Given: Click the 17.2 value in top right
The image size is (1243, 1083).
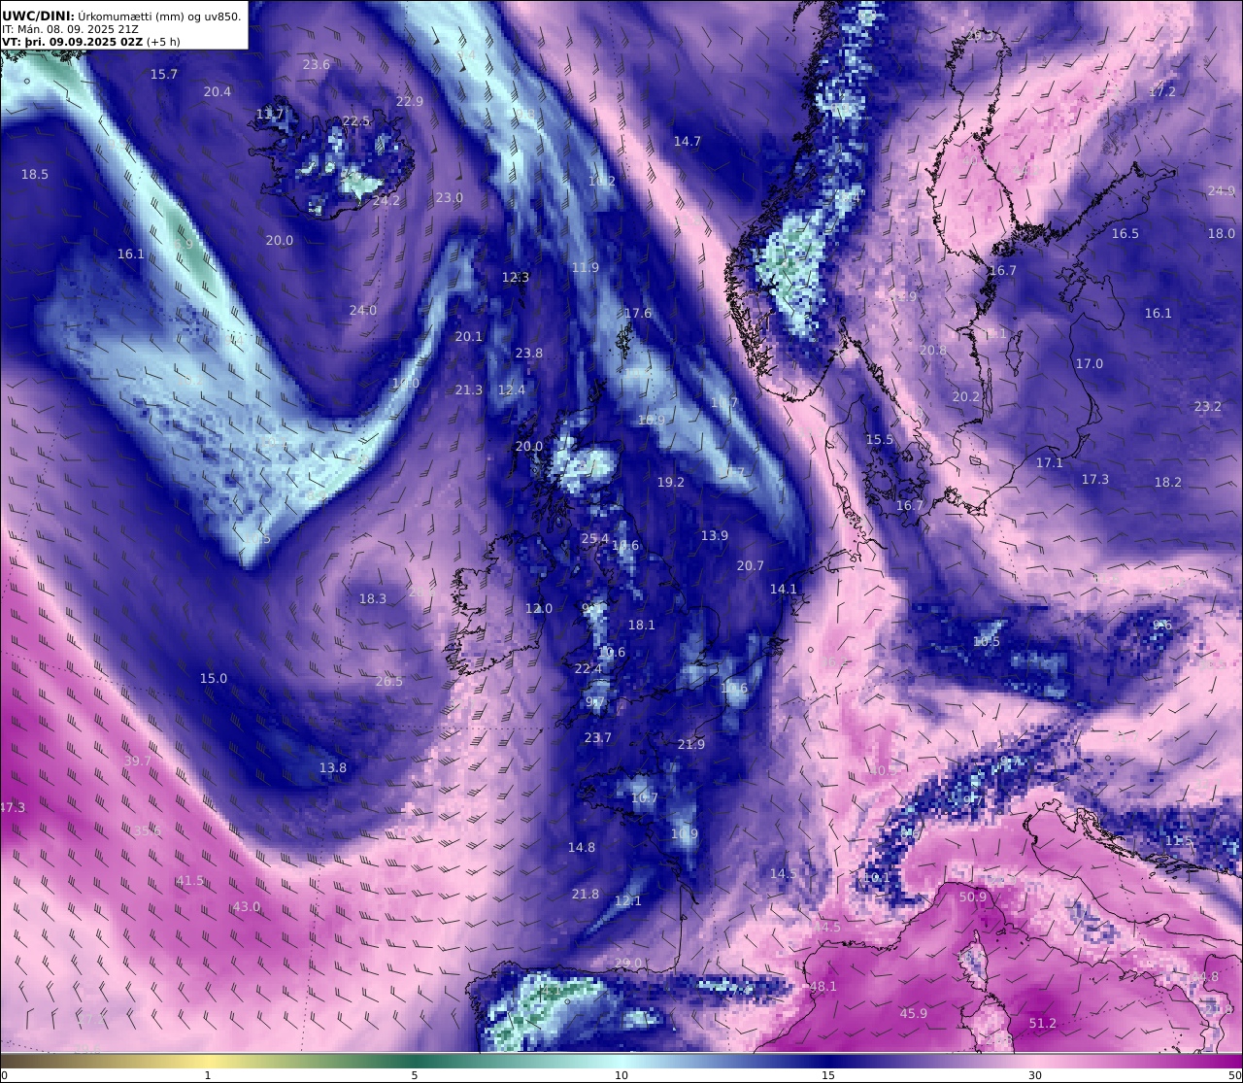Looking at the screenshot, I should coord(1162,92).
